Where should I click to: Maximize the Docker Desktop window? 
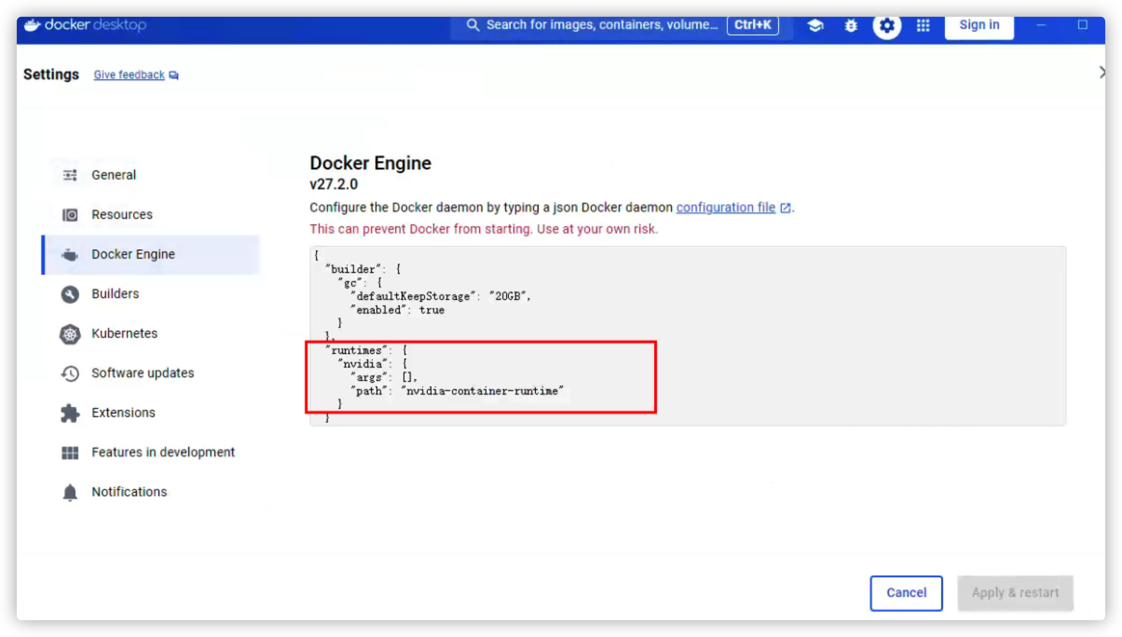pos(1083,25)
